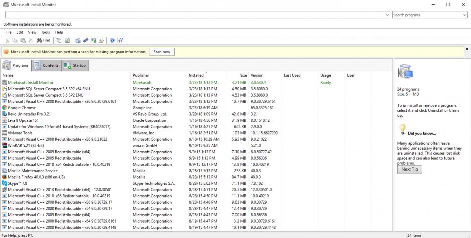Click the Next Tip button
Image resolution: width=471 pixels, height=238 pixels.
[x=410, y=169]
